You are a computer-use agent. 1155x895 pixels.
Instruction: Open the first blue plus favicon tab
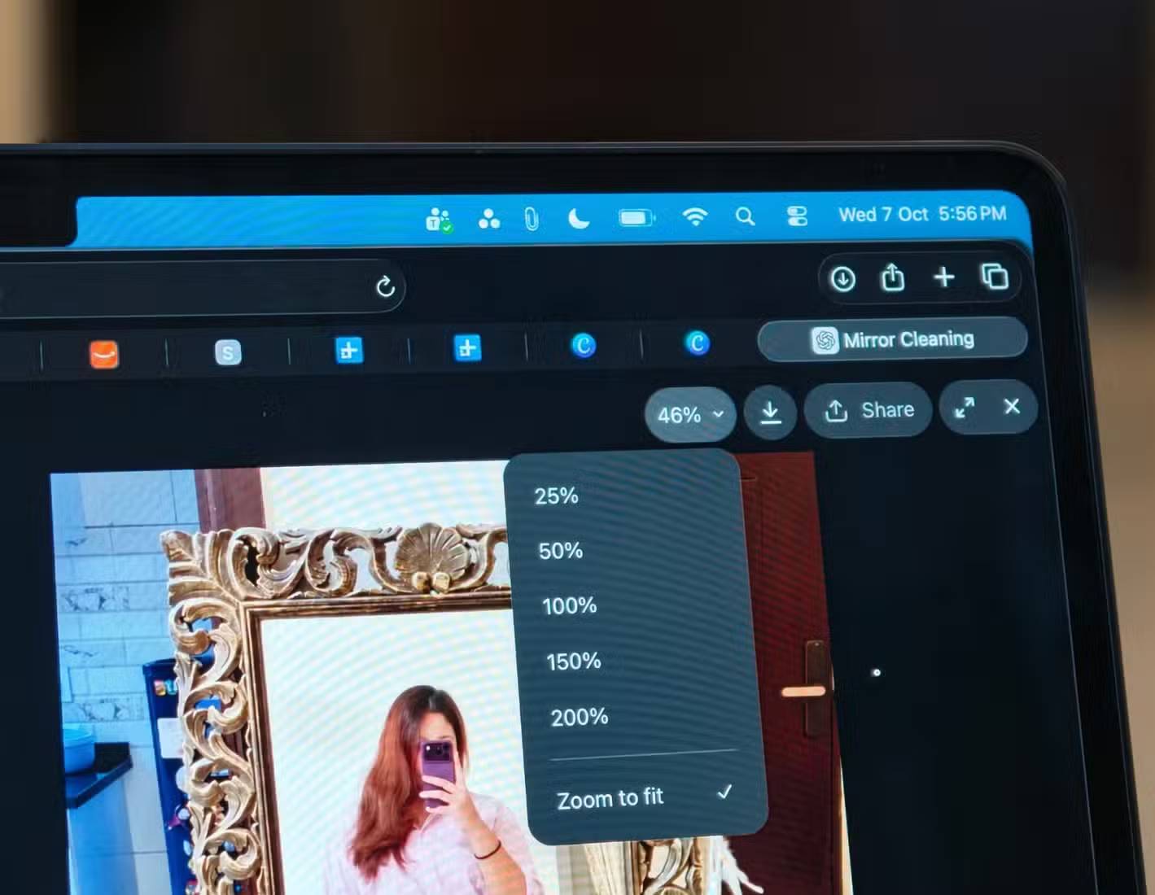[x=349, y=350]
